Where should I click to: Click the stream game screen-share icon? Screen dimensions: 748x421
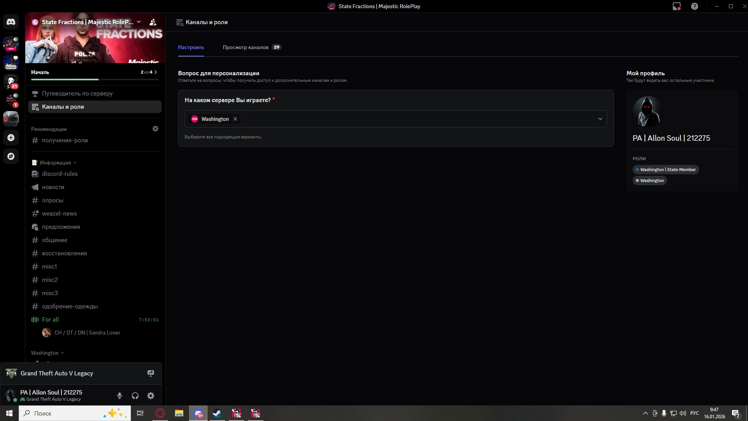151,373
